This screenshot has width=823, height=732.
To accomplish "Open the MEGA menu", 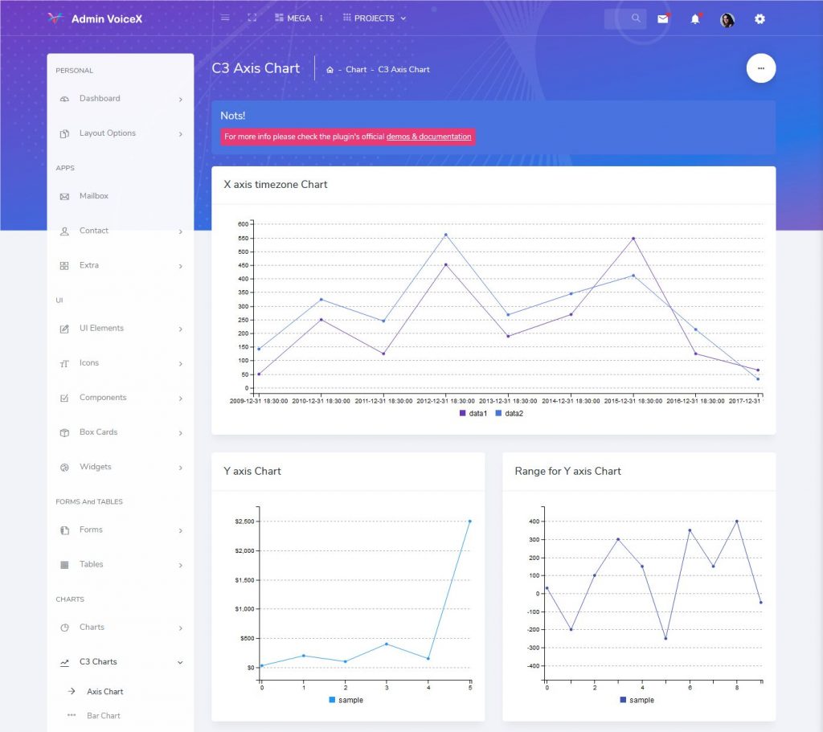I will 296,18.
